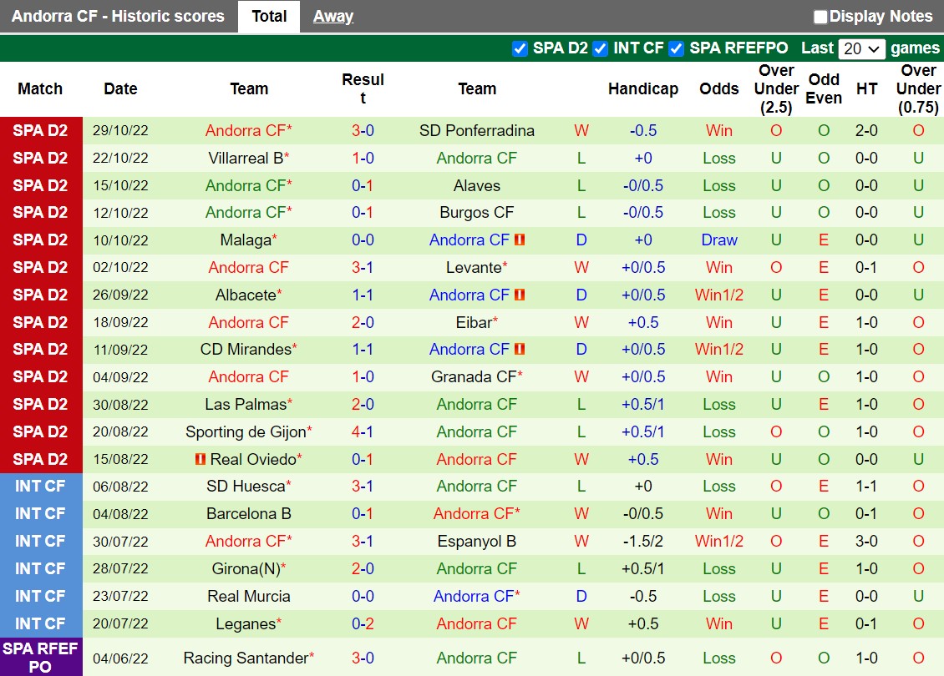Screen dimensions: 944x676
Task: Open Burgos CF team link
Action: [x=477, y=212]
